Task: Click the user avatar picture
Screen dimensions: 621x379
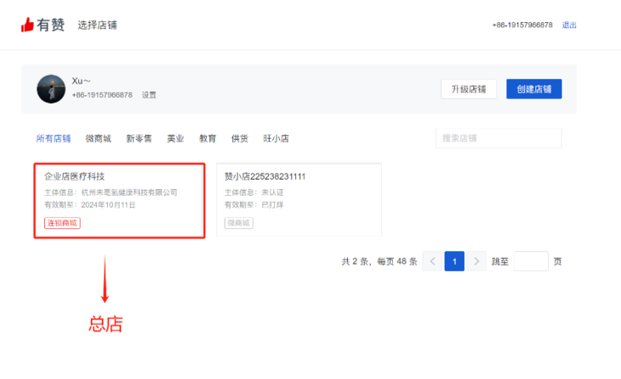Action: (x=51, y=89)
